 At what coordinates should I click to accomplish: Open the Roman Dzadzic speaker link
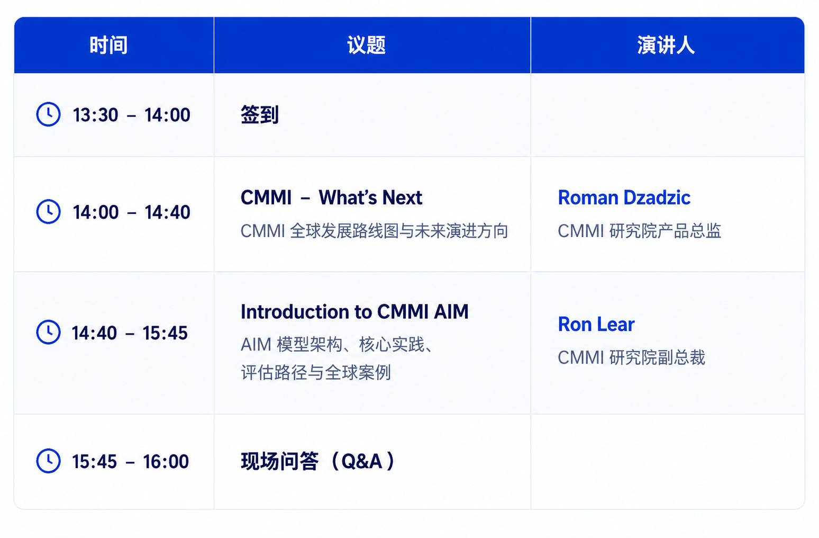624,198
